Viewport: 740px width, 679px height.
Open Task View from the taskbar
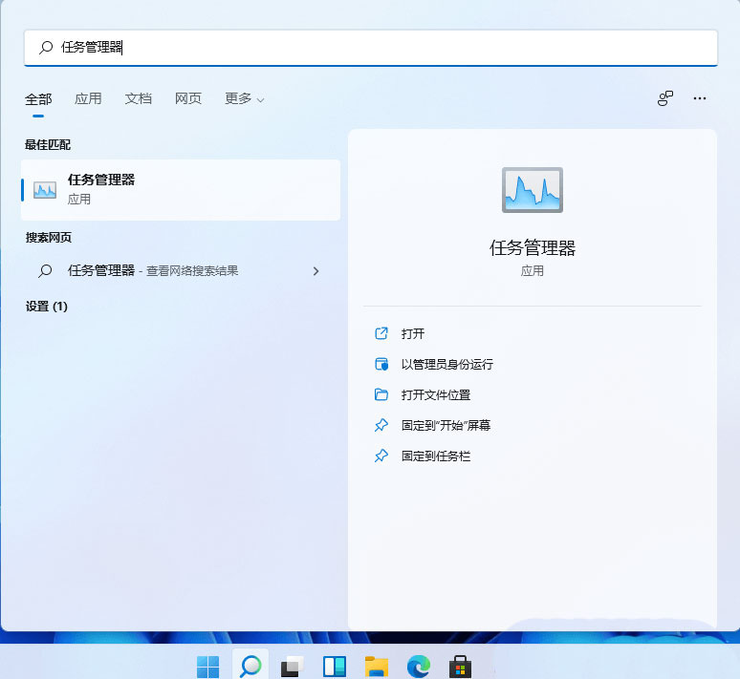(293, 667)
